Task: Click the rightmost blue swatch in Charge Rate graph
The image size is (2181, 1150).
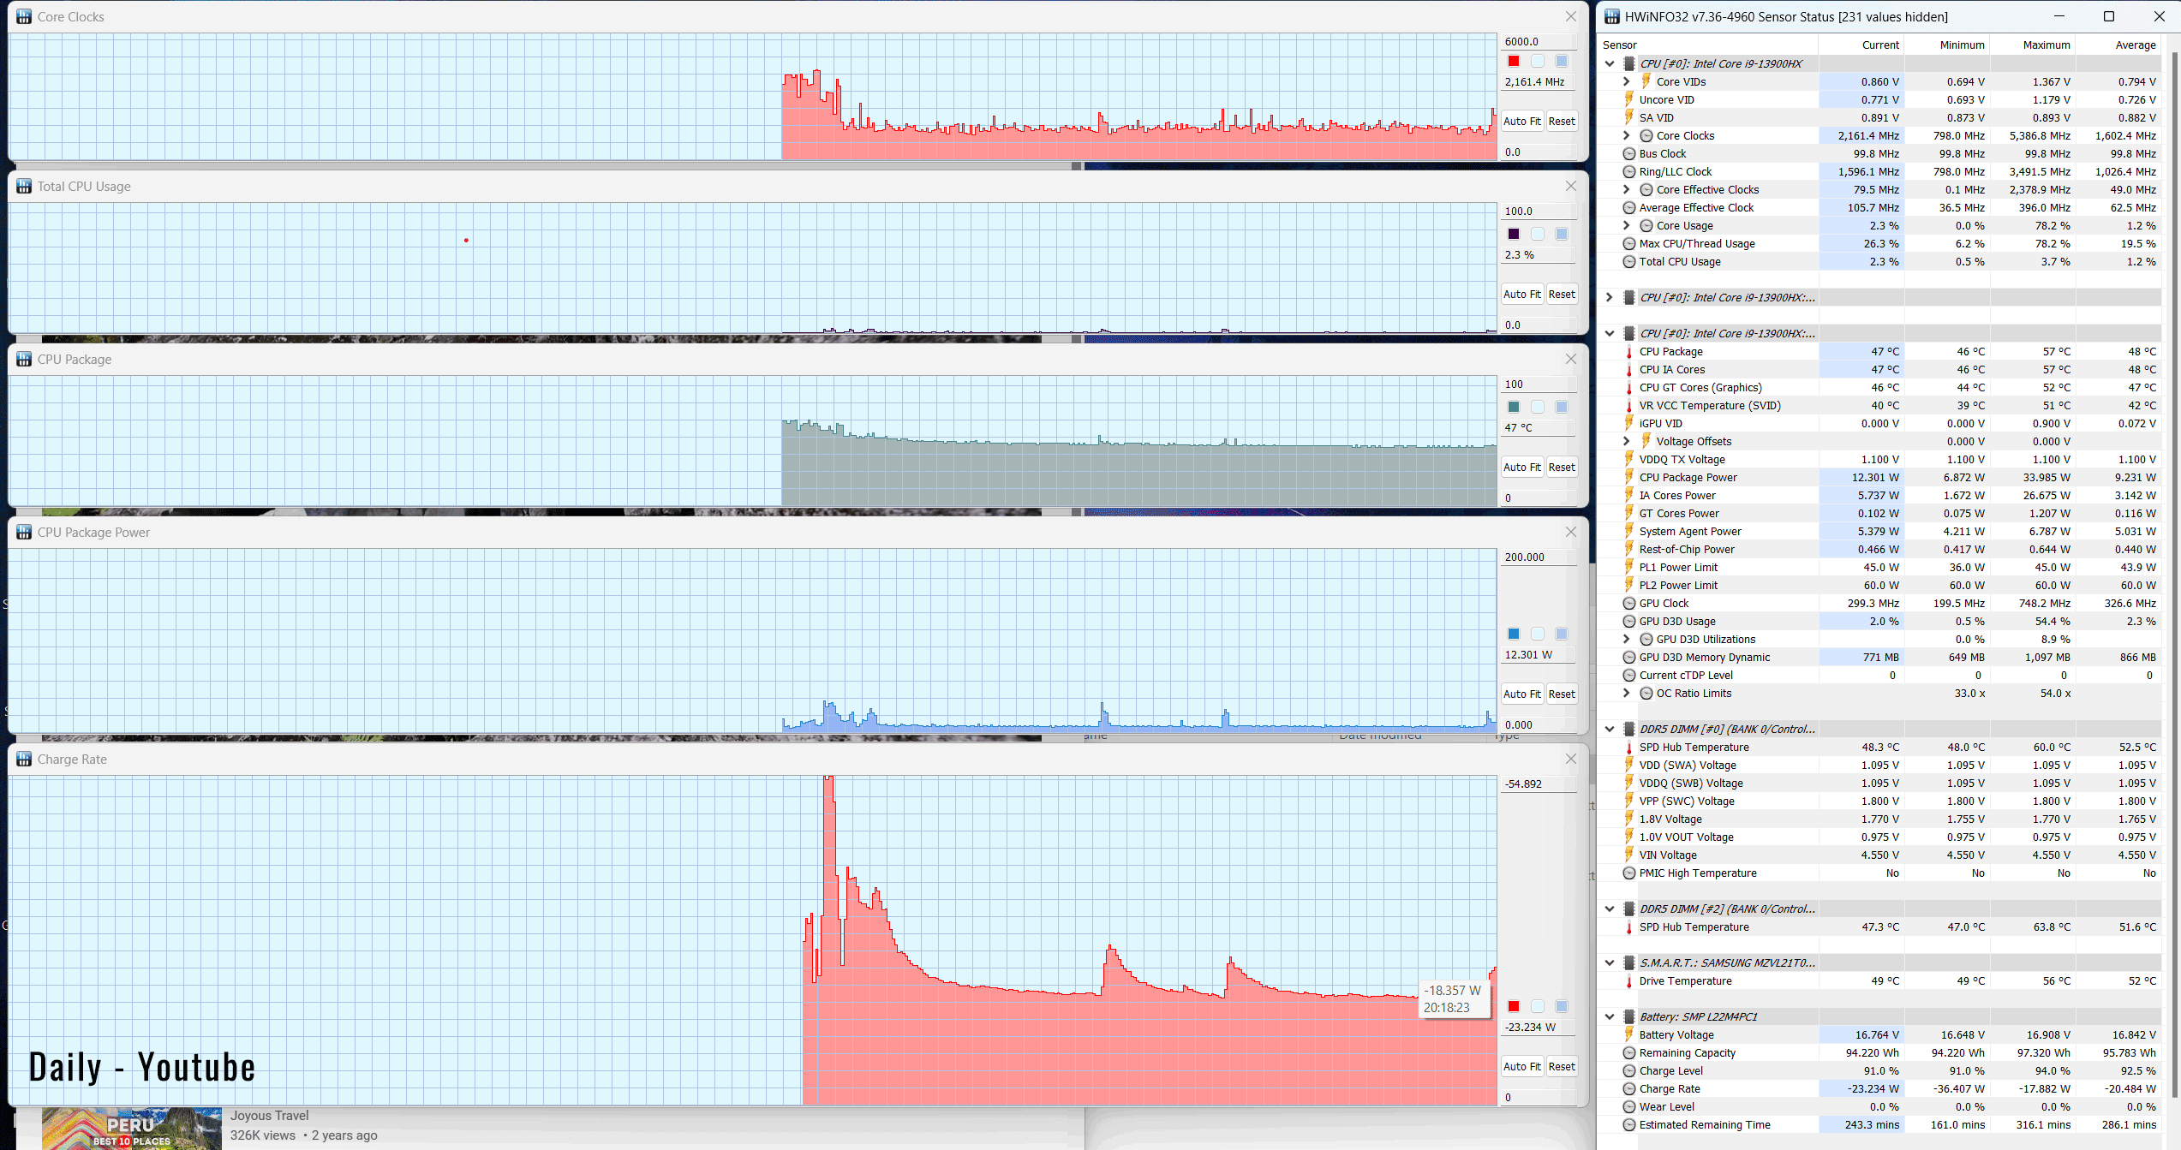Action: [1562, 1006]
